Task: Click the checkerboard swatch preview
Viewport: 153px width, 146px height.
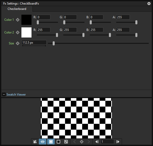Action: (x=76, y=118)
